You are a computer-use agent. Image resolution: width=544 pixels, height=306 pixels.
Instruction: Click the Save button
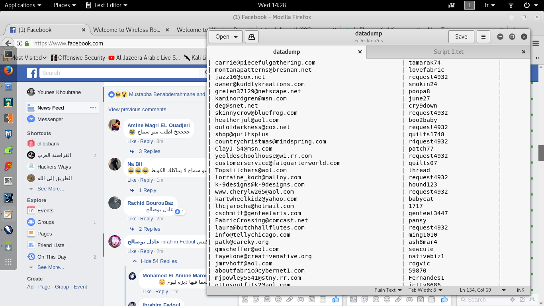point(461,37)
